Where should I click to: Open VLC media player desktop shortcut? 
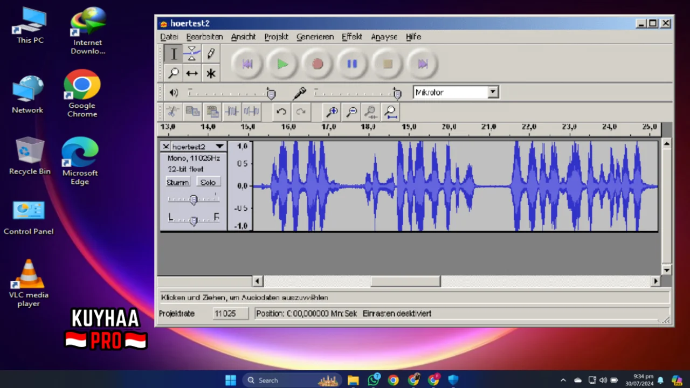pyautogui.click(x=29, y=282)
